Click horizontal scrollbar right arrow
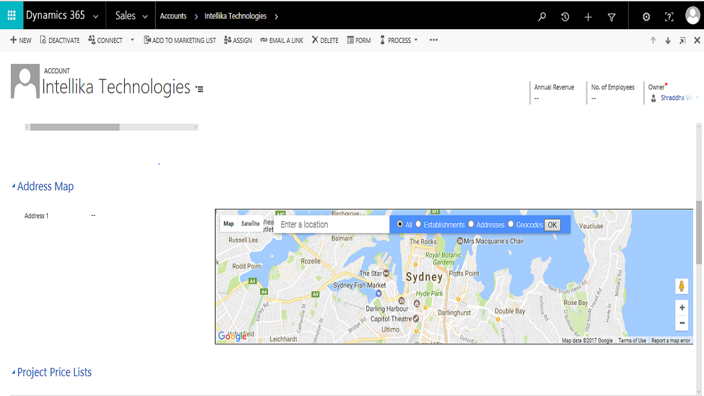Viewport: 704px width, 396px height. point(195,127)
